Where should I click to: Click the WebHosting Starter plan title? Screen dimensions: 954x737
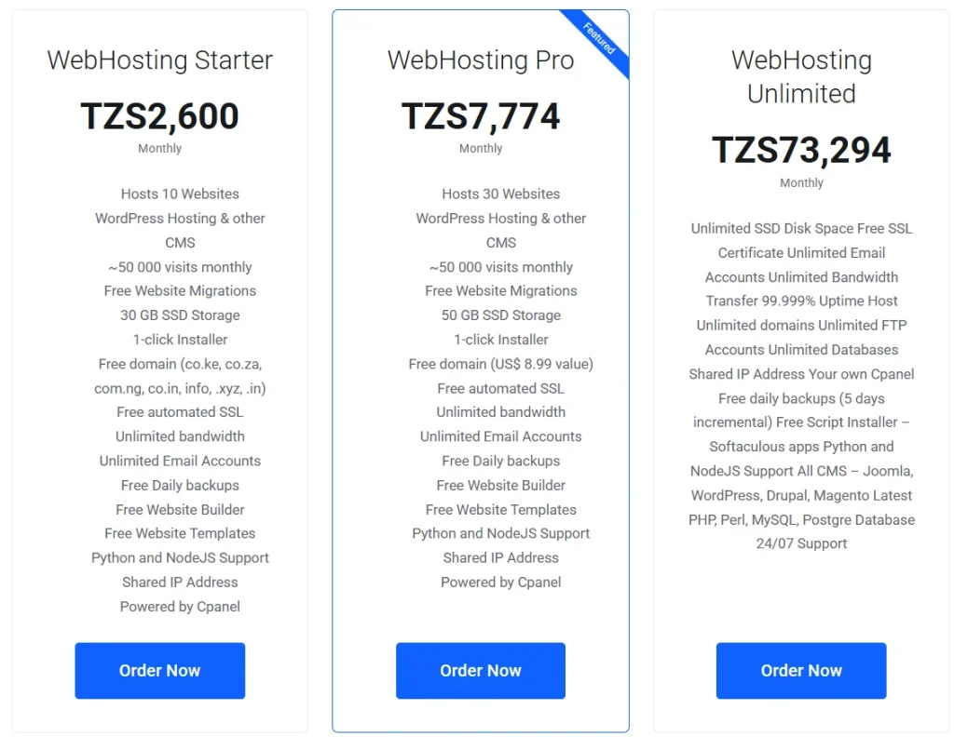click(x=159, y=60)
